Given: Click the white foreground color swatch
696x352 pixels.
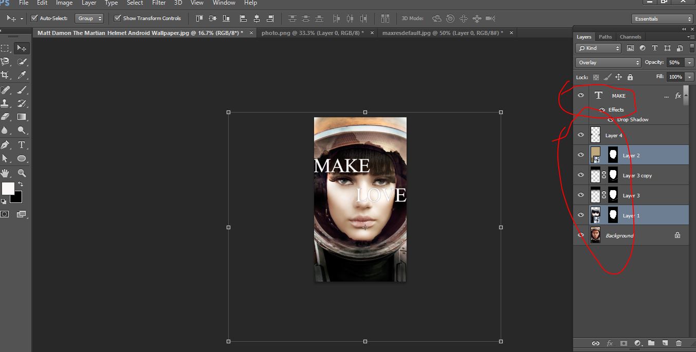Looking at the screenshot, I should tap(8, 189).
